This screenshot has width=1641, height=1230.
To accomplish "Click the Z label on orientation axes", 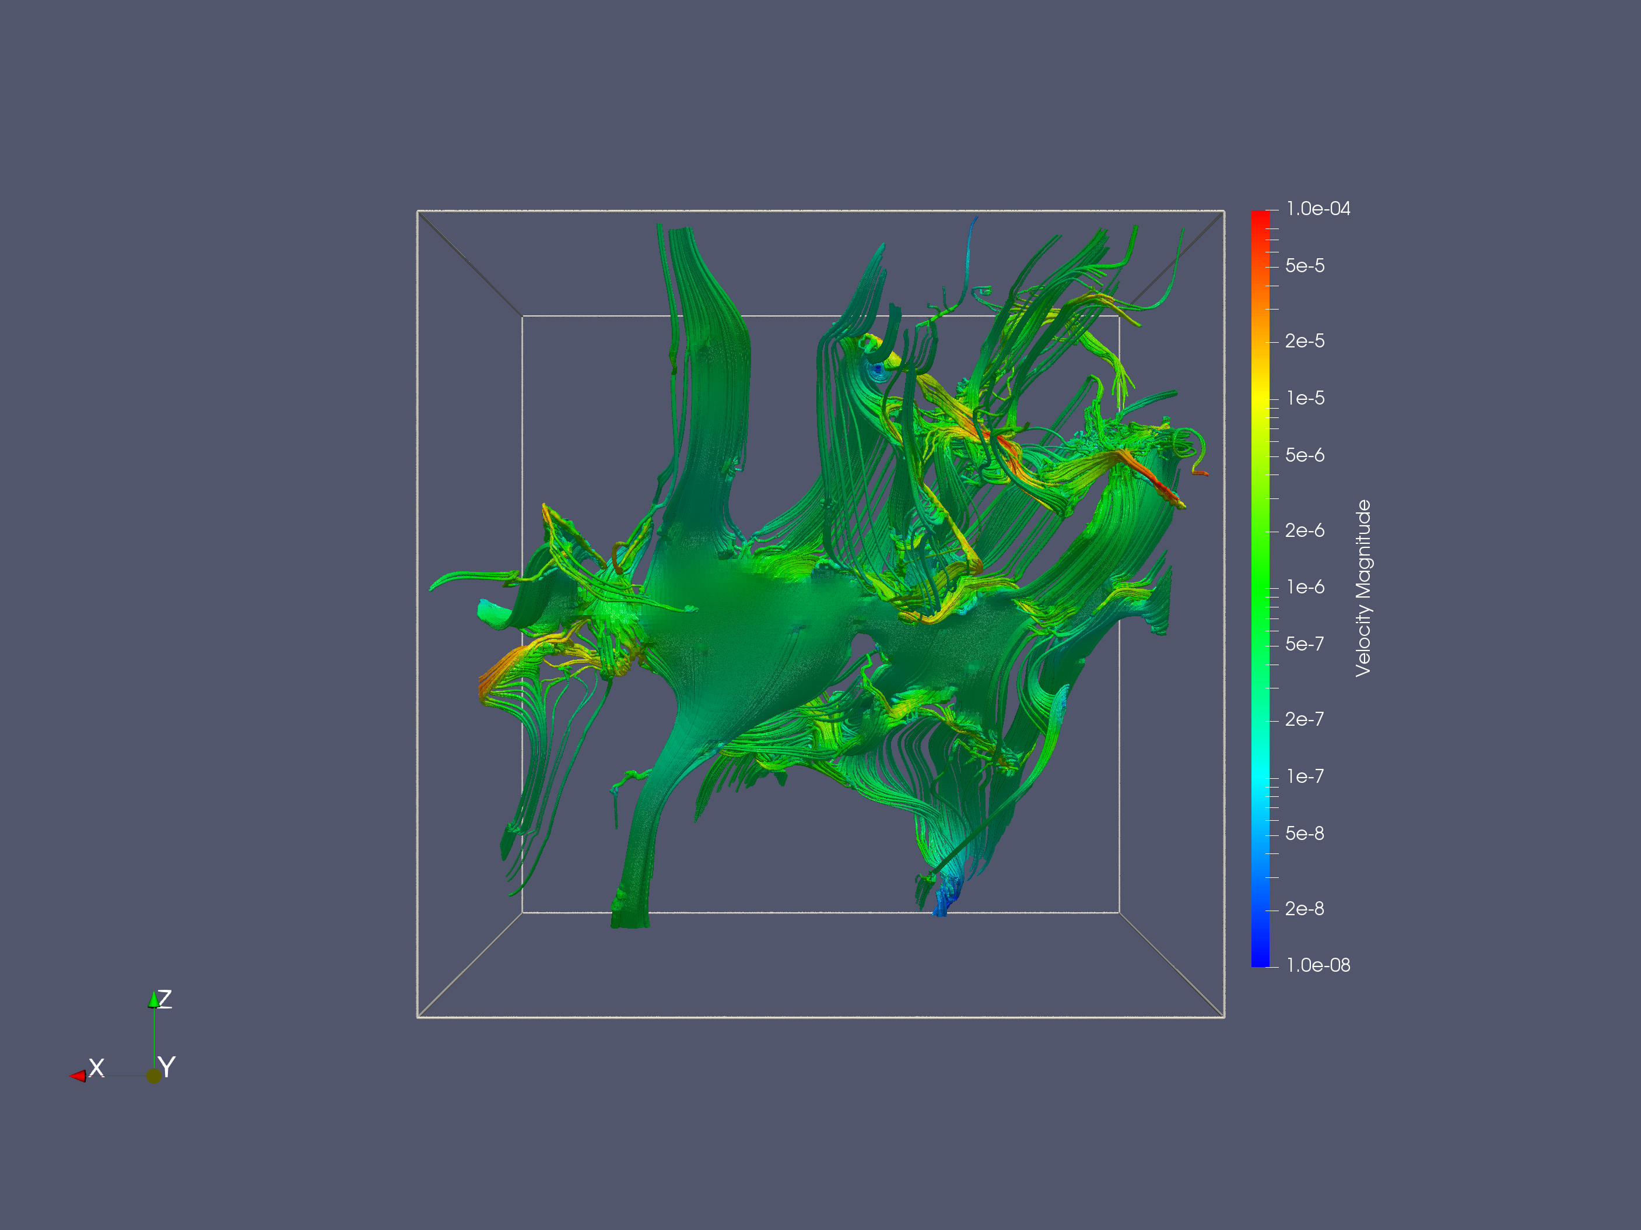I will tap(166, 999).
